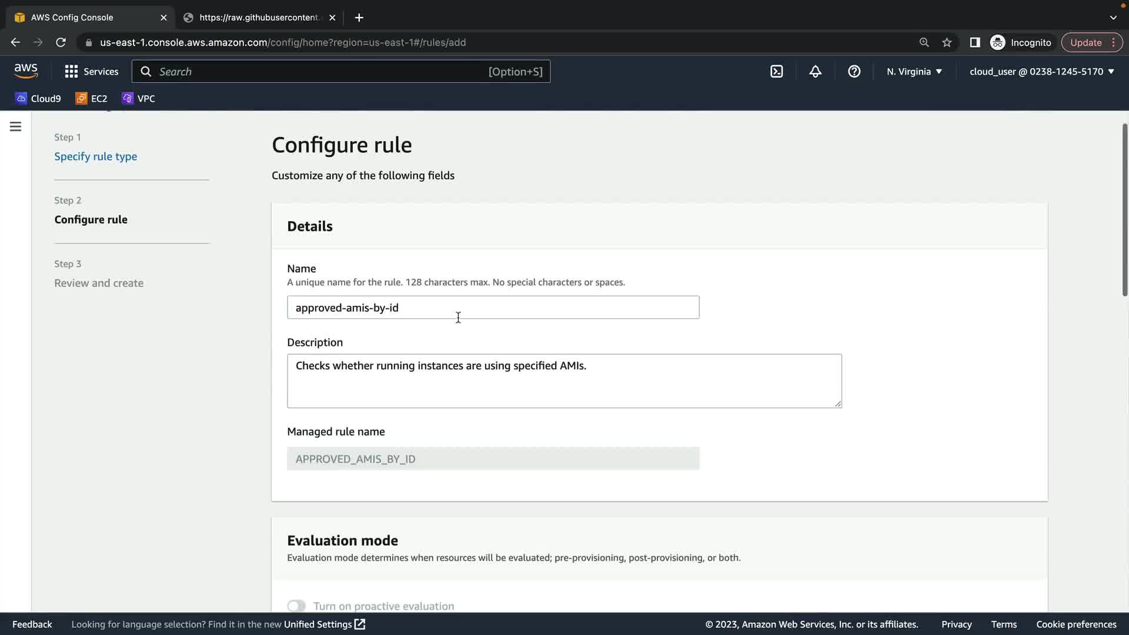This screenshot has width=1129, height=635.
Task: Go back to Specify rule type step
Action: click(x=95, y=156)
